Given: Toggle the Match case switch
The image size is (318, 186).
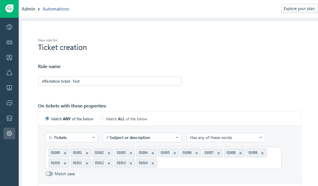Looking at the screenshot, I should [x=49, y=174].
